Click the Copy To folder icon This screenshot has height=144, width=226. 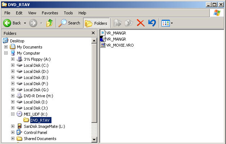129,23
